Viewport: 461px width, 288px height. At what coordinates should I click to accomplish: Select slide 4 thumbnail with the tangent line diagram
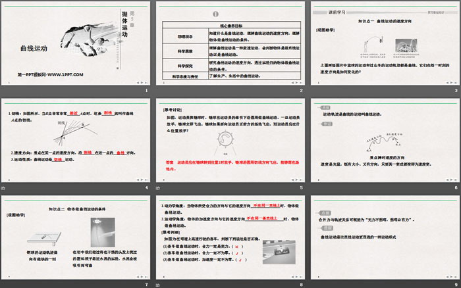click(76, 140)
